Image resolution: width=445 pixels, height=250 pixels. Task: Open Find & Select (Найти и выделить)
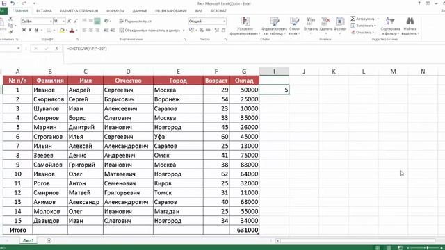click(x=410, y=26)
